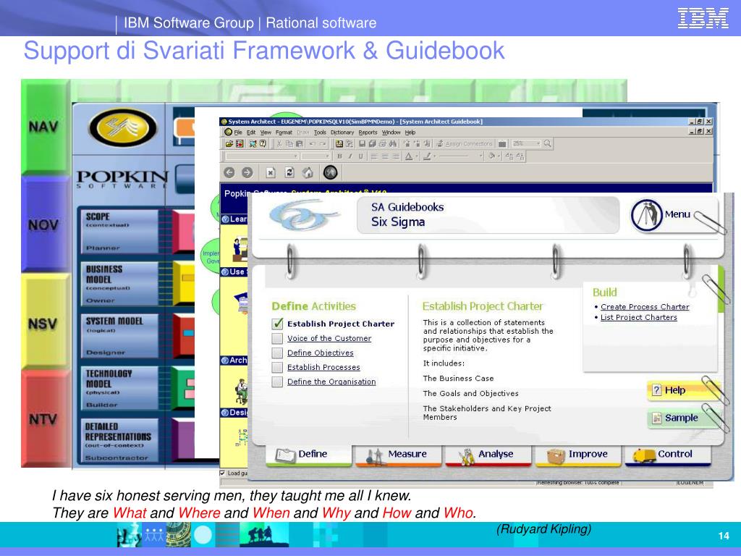Click the Sample document icon
Image resolution: width=741 pixels, height=556 pixels.
pos(656,418)
